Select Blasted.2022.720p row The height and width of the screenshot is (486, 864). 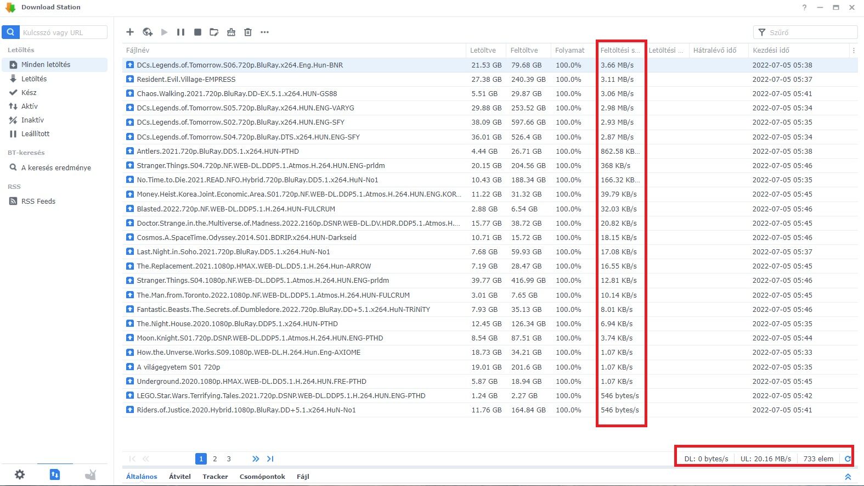click(490, 209)
